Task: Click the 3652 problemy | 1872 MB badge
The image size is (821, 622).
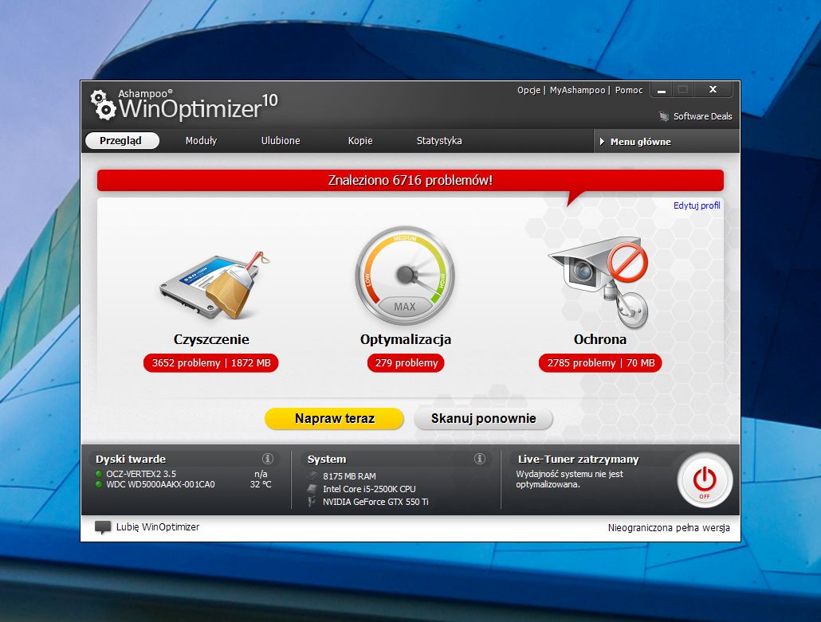Action: pos(211,363)
